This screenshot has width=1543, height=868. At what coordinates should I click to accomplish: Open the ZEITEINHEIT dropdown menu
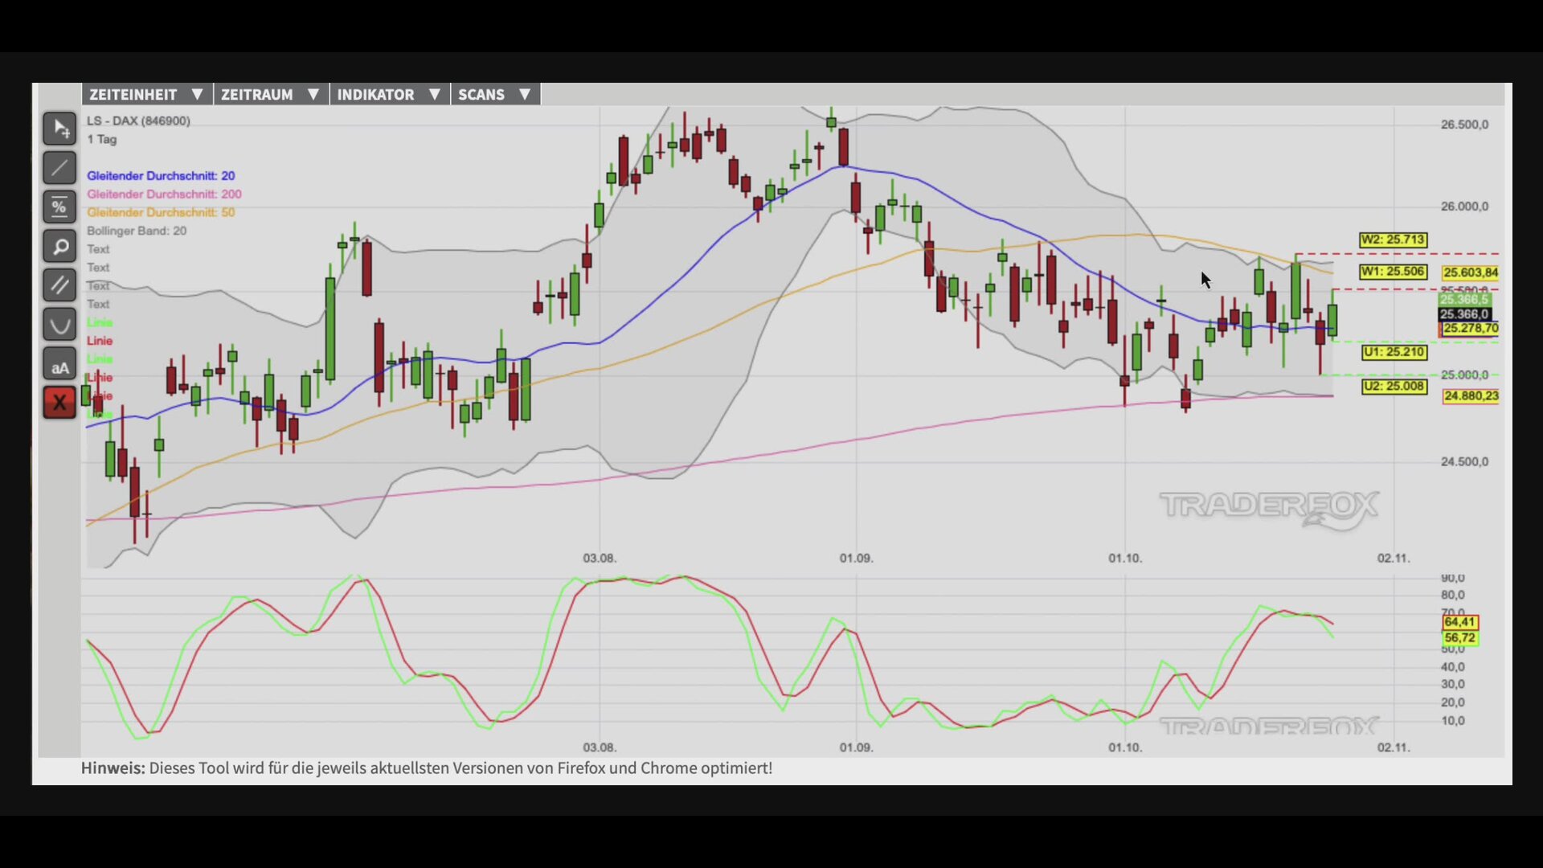[147, 94]
